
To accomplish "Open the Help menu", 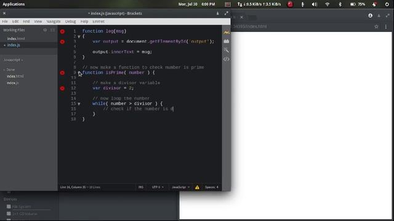I will [x=84, y=21].
